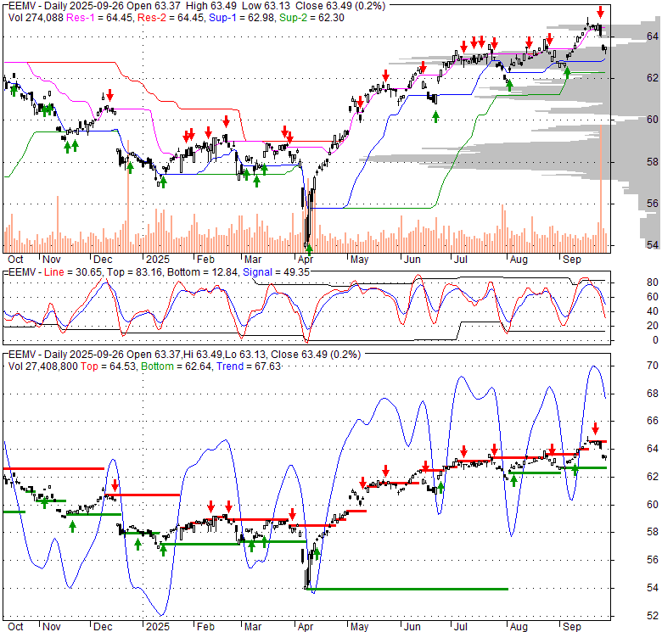
Task: Click the 'Apr' label on the top chart time axis
Action: 305,260
